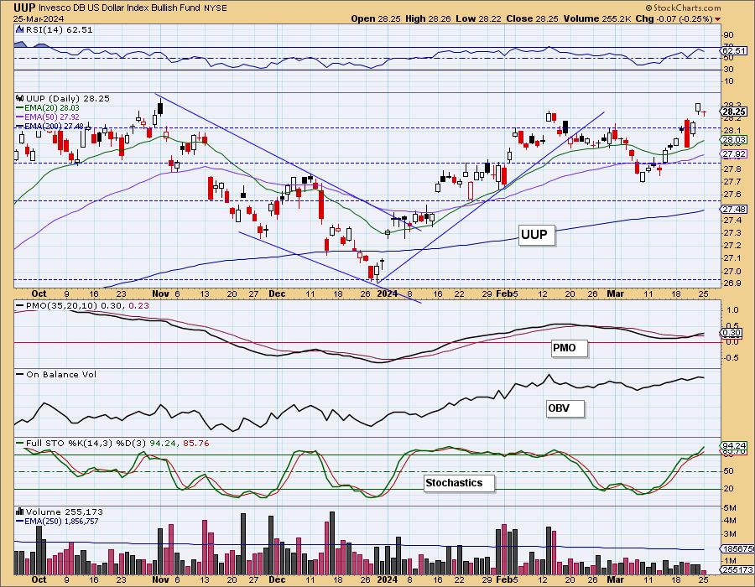
Task: Click the 62.51 RSI axis value tag
Action: [x=734, y=50]
